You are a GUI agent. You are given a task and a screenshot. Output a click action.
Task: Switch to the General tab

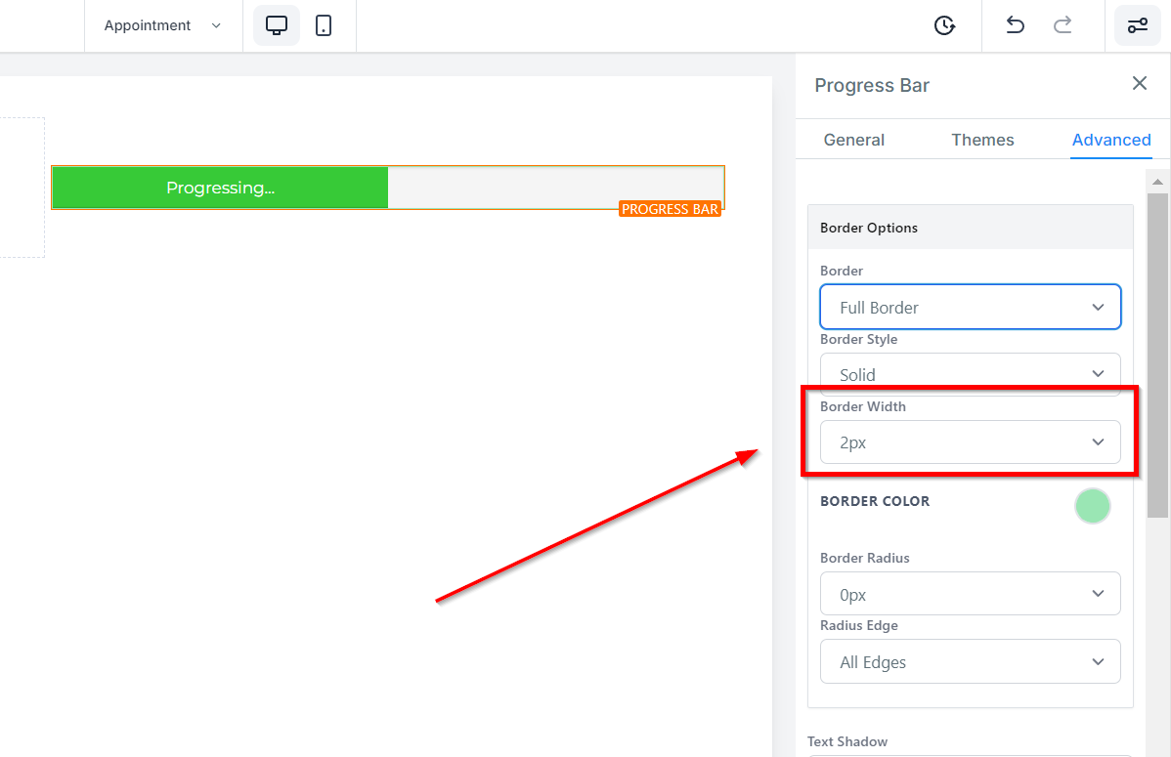point(853,140)
